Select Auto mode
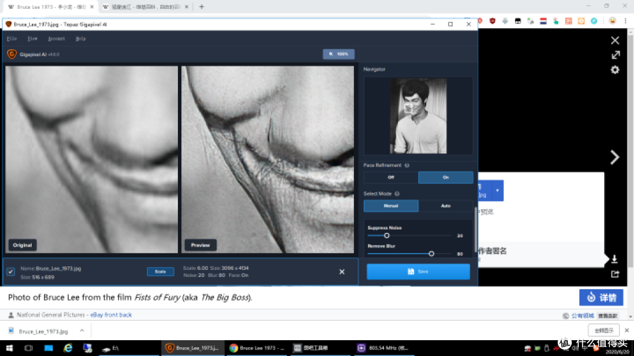634x356 pixels. click(x=446, y=206)
